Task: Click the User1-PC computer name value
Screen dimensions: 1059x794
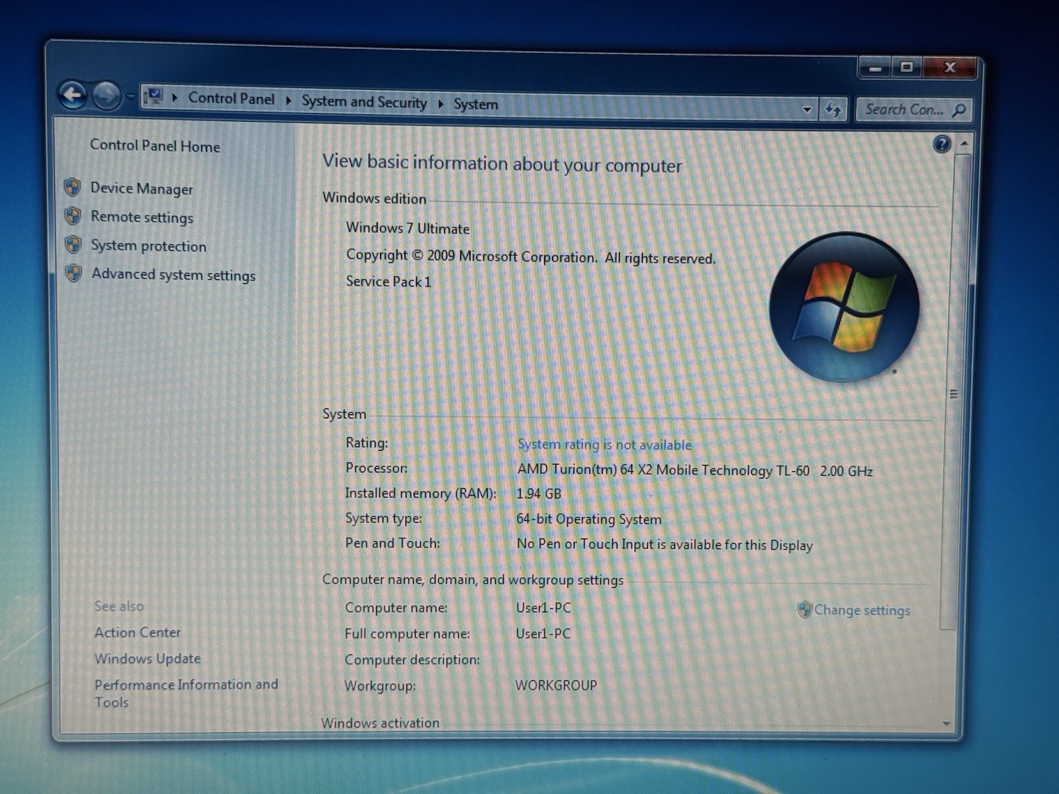Action: (543, 607)
